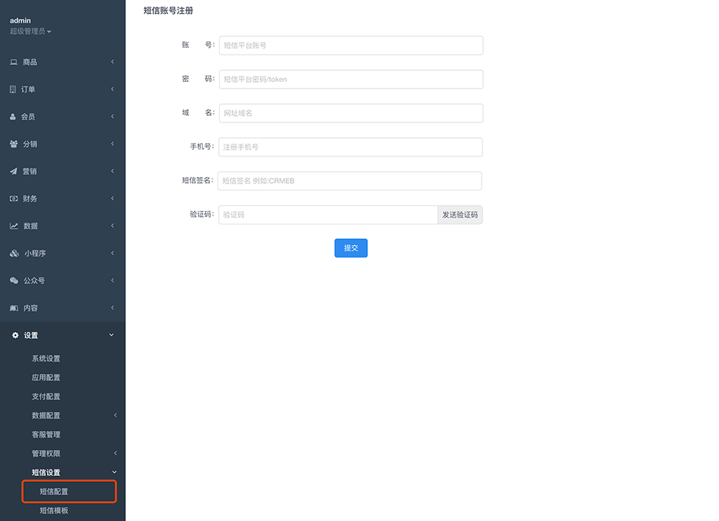Expand the 财务 menu chevron
The height and width of the screenshot is (521, 719).
[x=112, y=199]
